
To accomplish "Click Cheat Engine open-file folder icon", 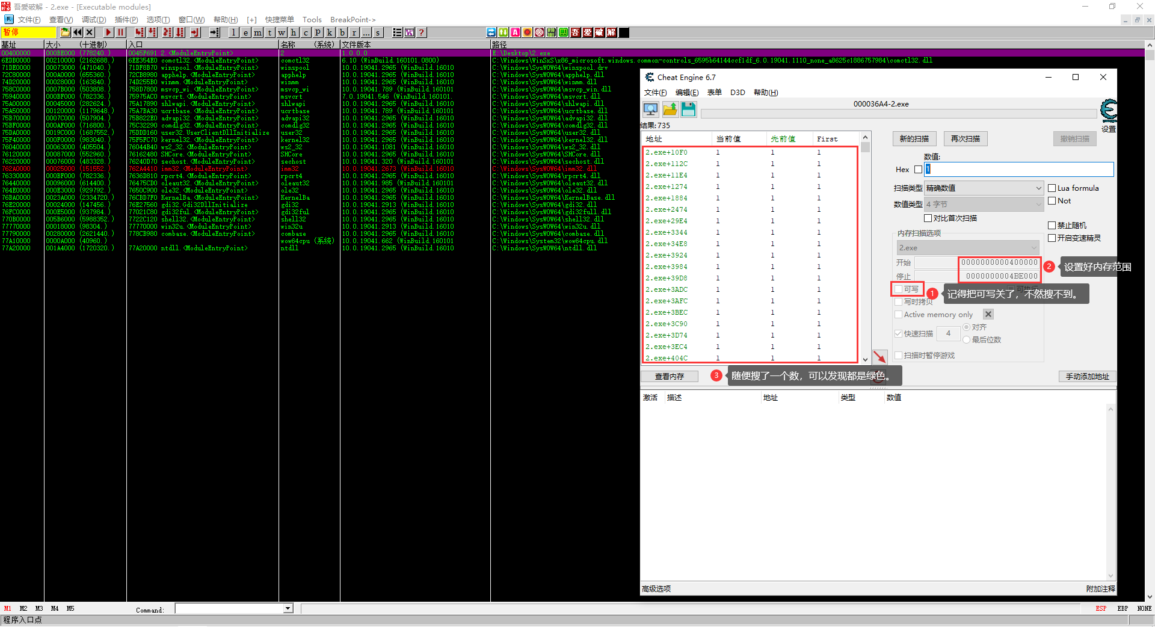I will (670, 110).
